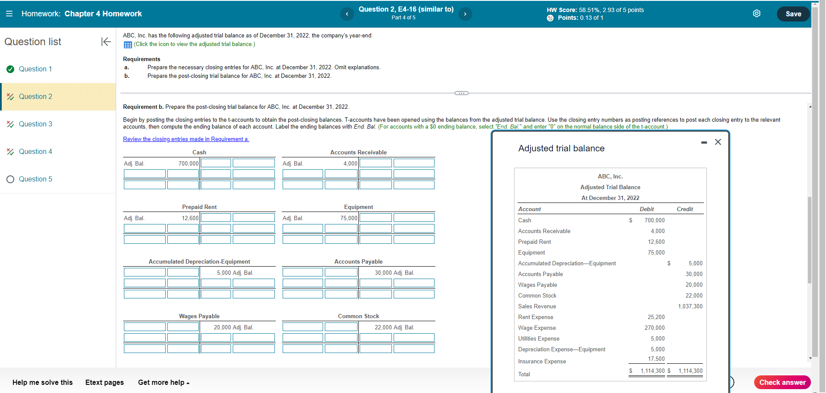Go to next question arrow

coord(465,14)
